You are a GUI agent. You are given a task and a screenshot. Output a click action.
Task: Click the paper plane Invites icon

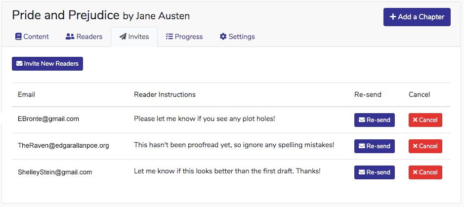tap(123, 37)
